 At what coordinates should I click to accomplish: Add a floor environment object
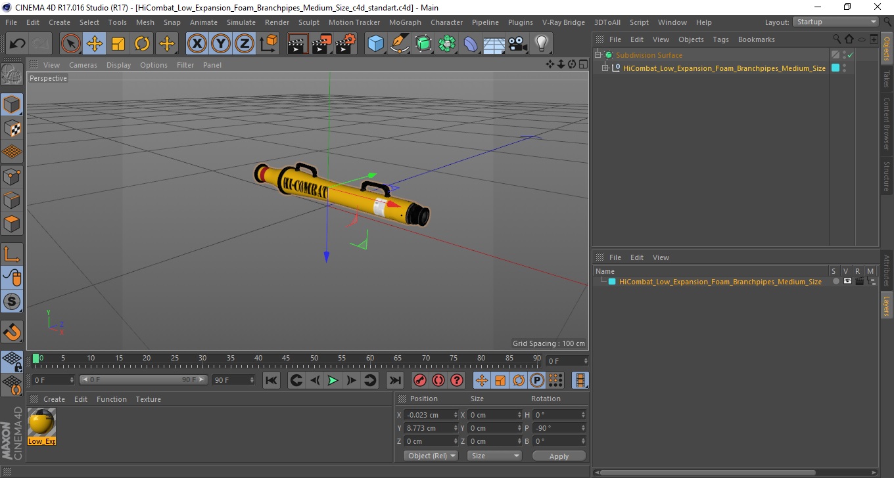[x=494, y=44]
